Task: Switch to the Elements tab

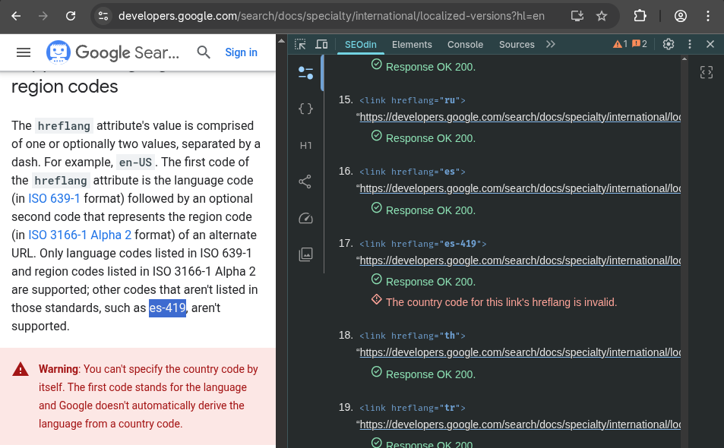Action: click(x=412, y=45)
